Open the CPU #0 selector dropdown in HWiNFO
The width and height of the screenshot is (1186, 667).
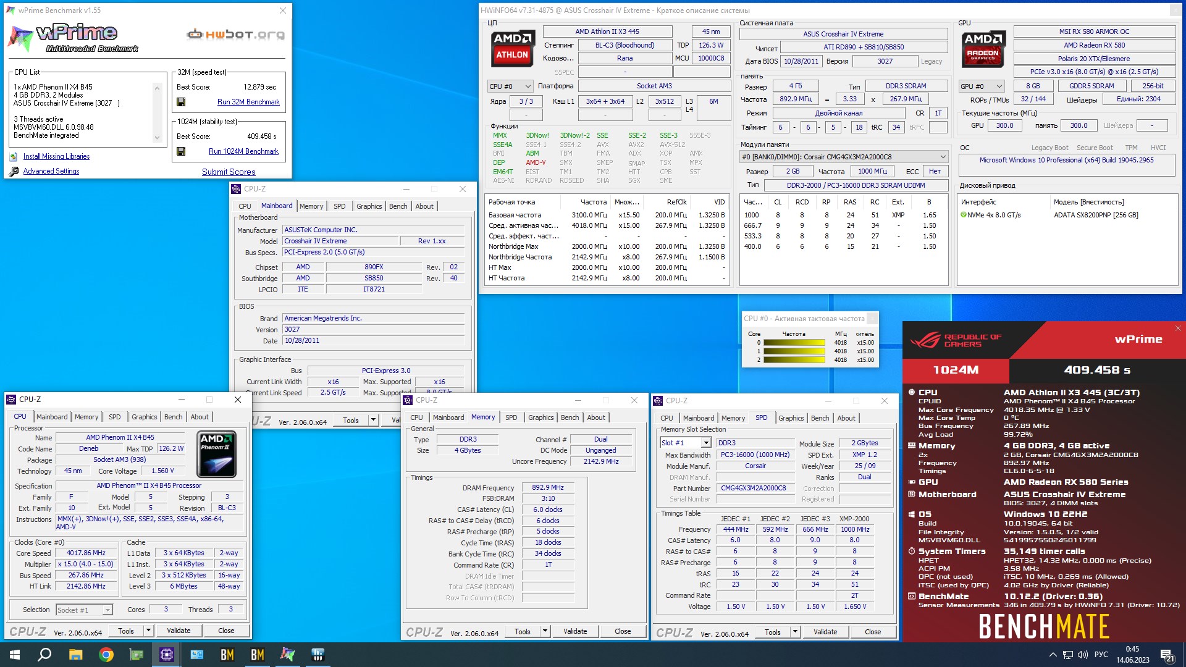click(x=510, y=86)
